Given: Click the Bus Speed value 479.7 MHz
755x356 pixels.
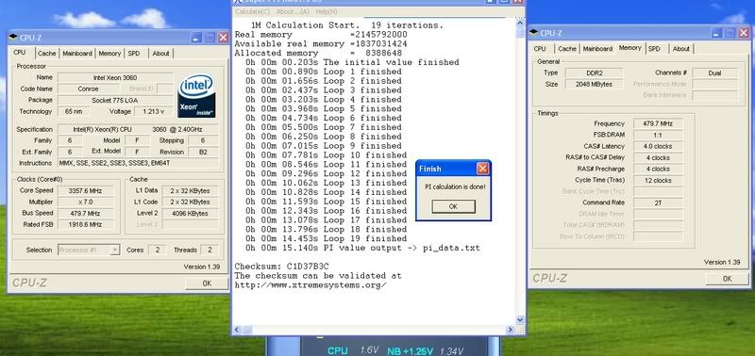Looking at the screenshot, I should tap(86, 213).
